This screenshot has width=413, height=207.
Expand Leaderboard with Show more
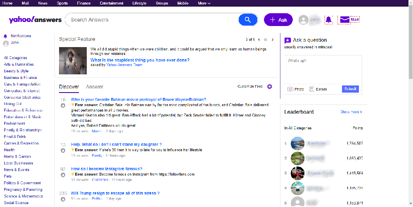pos(351,112)
